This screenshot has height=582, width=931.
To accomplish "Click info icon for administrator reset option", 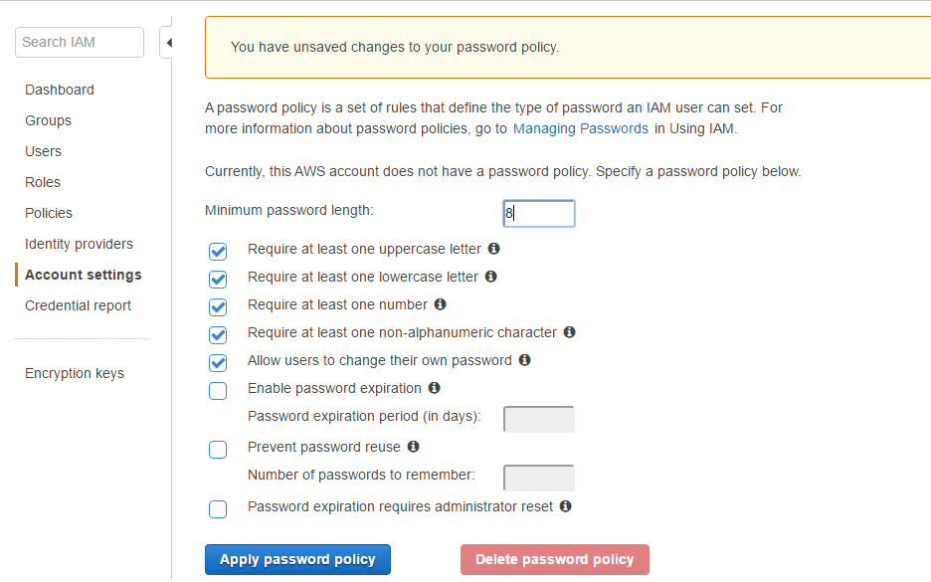I will (566, 506).
